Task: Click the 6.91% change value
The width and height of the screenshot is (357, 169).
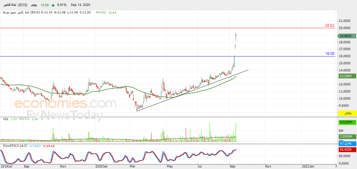Action: (62, 5)
